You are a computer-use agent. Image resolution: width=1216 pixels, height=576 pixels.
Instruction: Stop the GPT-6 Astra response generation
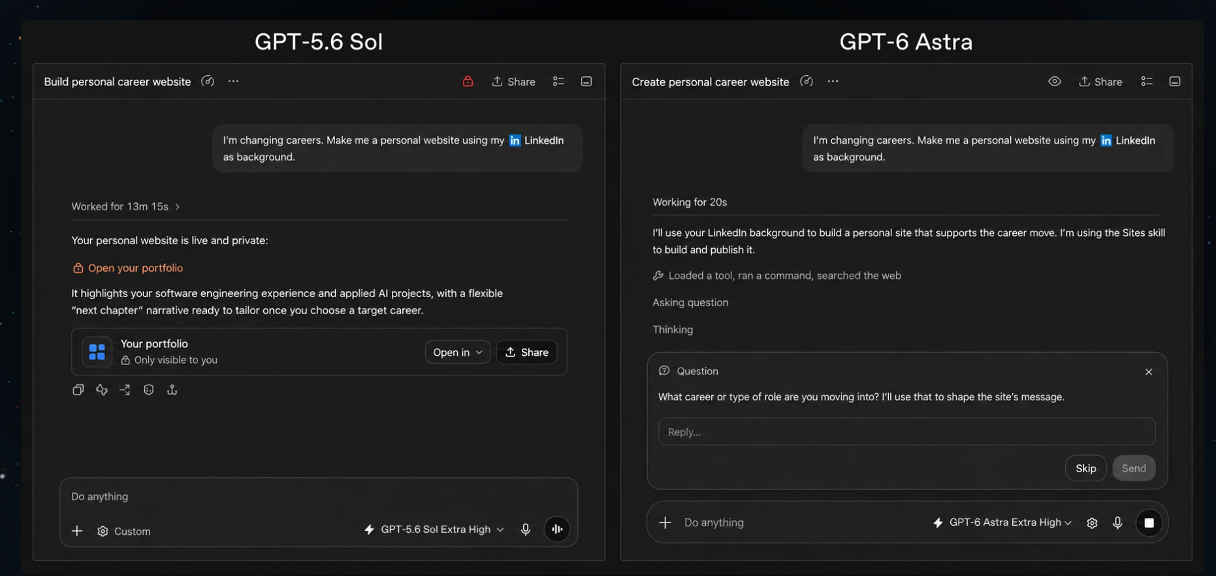(x=1149, y=522)
